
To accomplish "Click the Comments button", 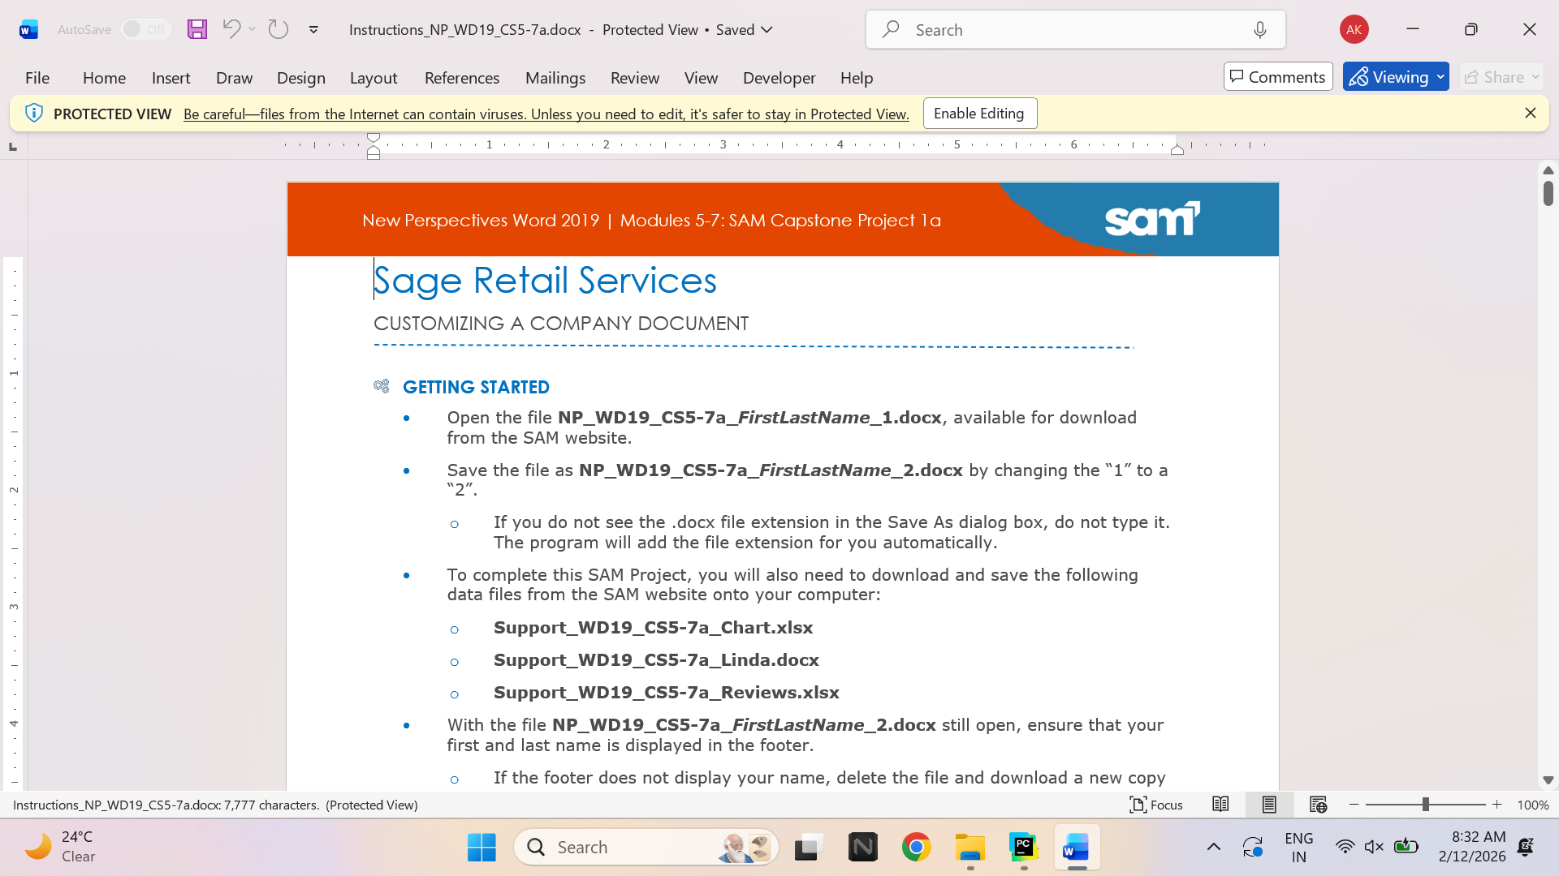I will (x=1278, y=77).
